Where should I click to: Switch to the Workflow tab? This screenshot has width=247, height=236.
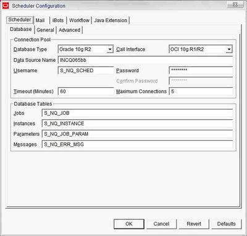(x=79, y=20)
